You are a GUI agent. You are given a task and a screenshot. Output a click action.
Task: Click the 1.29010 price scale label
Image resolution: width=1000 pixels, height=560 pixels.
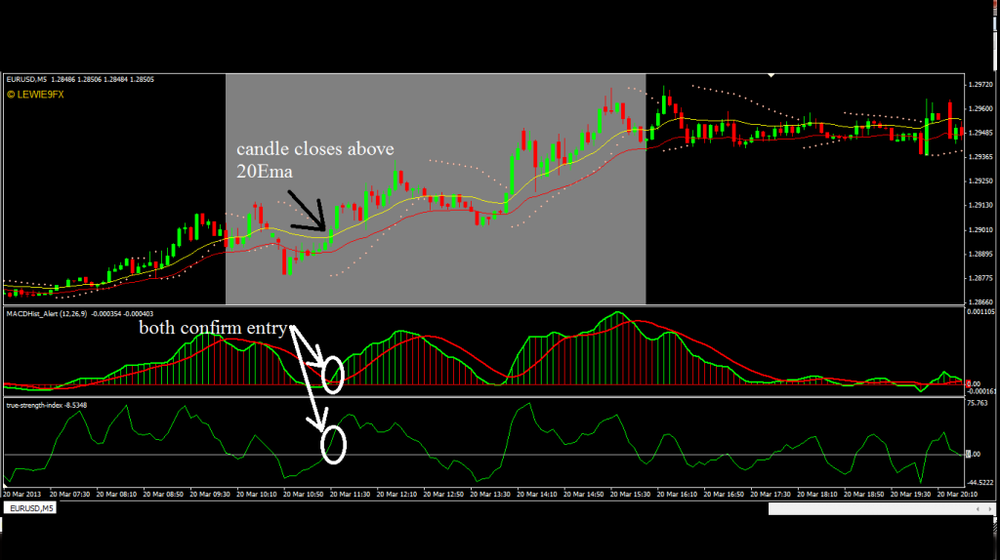[980, 230]
